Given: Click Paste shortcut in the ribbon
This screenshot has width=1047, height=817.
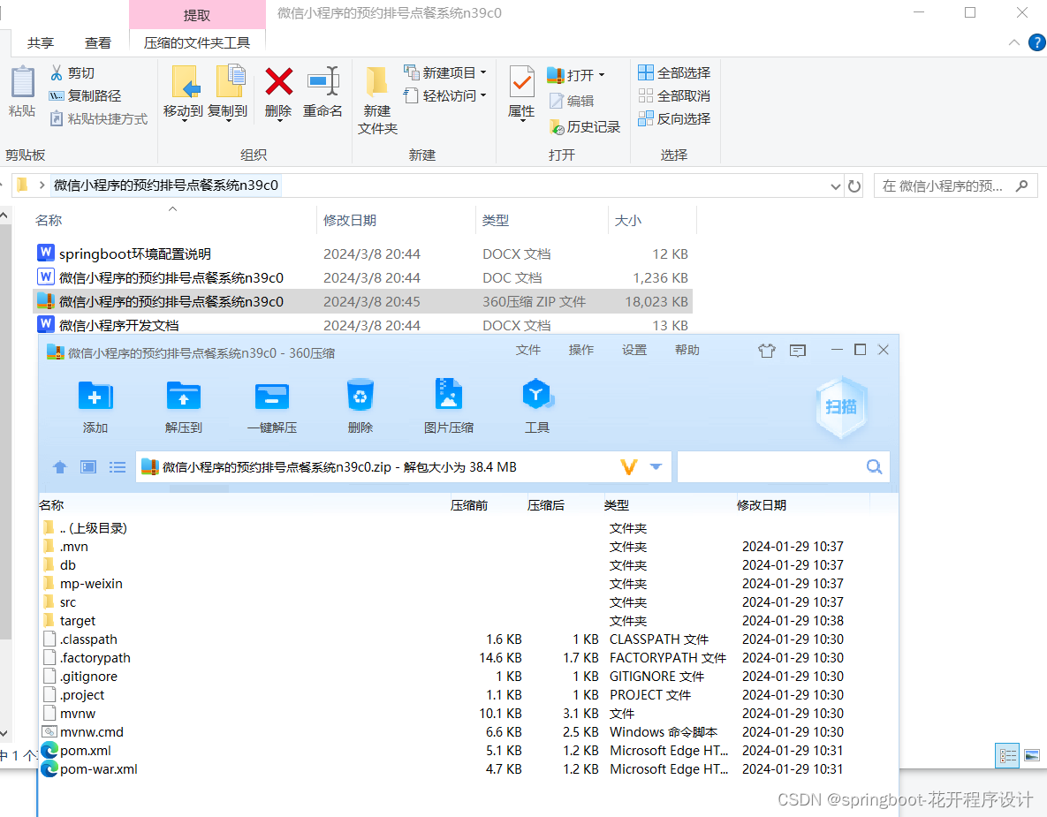Looking at the screenshot, I should click(98, 119).
